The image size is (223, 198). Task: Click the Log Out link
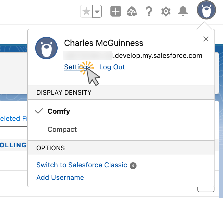[x=112, y=67]
